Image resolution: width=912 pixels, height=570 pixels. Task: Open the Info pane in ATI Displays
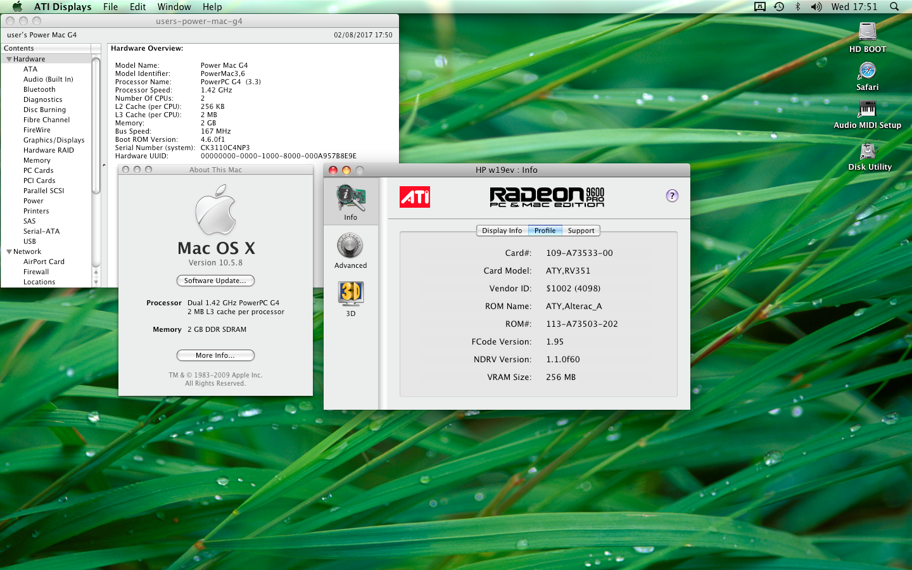tap(351, 201)
